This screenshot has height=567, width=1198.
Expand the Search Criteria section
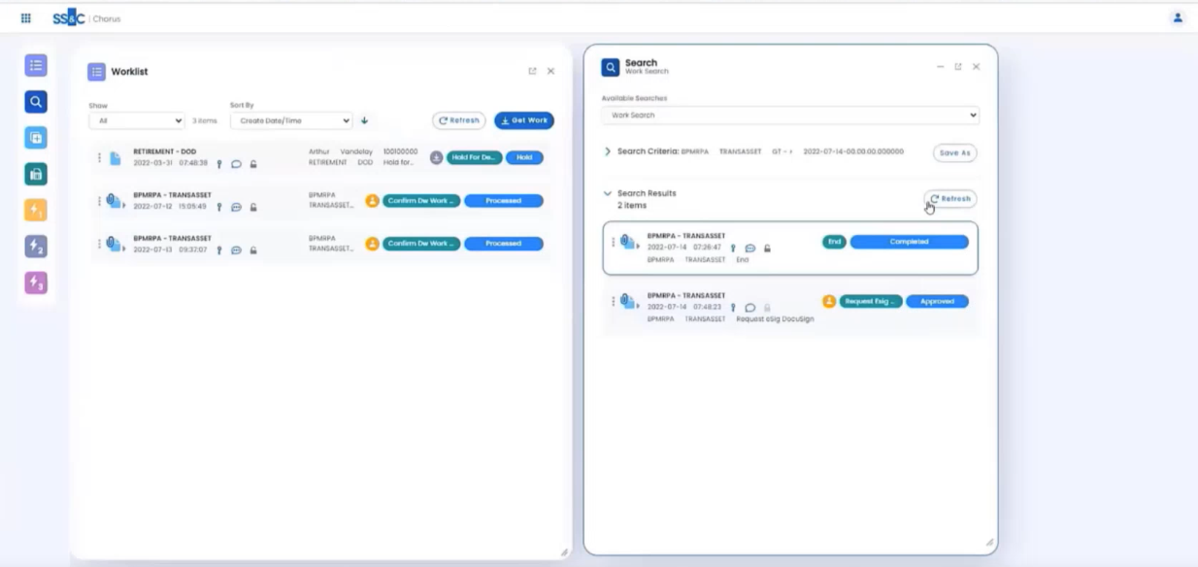tap(608, 152)
